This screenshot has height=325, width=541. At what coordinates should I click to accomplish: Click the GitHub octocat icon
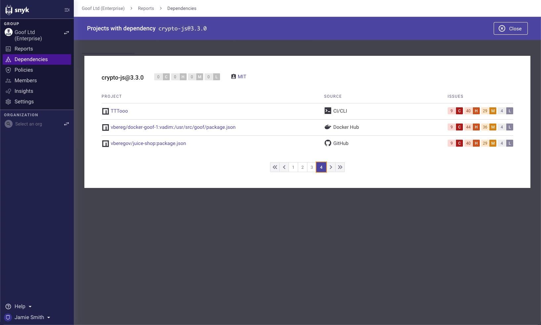328,143
